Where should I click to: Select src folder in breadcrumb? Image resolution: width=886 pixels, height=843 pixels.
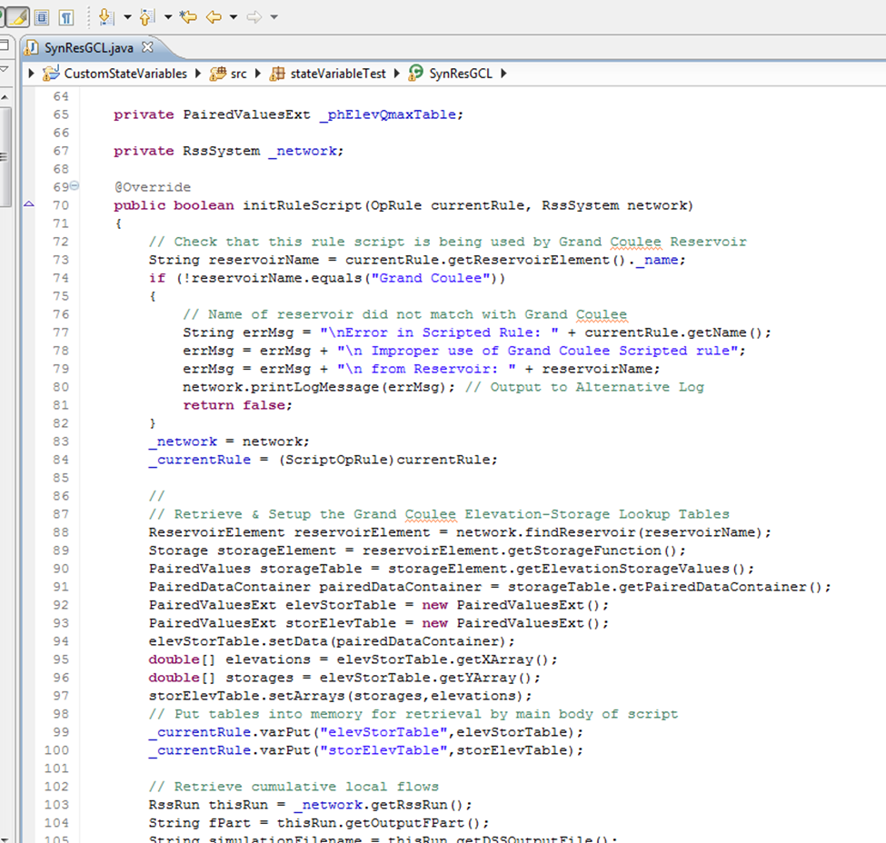tap(238, 74)
